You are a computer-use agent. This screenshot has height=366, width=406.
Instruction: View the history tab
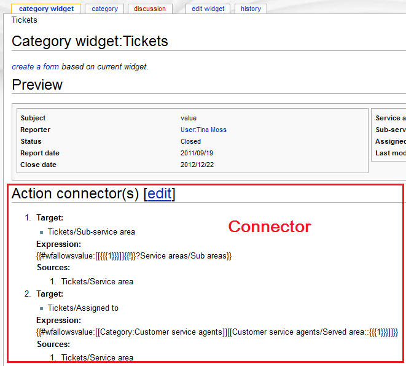point(251,9)
